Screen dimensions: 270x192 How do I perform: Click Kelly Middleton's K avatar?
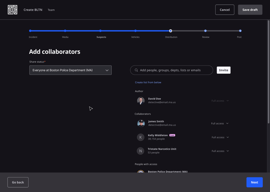click(140, 137)
